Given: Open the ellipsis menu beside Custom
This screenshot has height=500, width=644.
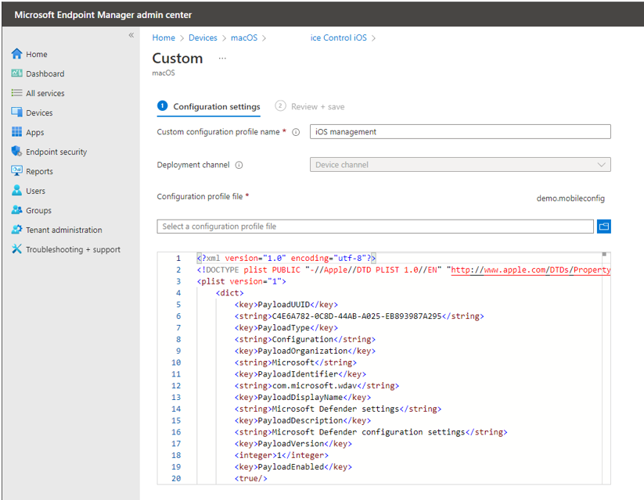Looking at the screenshot, I should click(x=222, y=59).
